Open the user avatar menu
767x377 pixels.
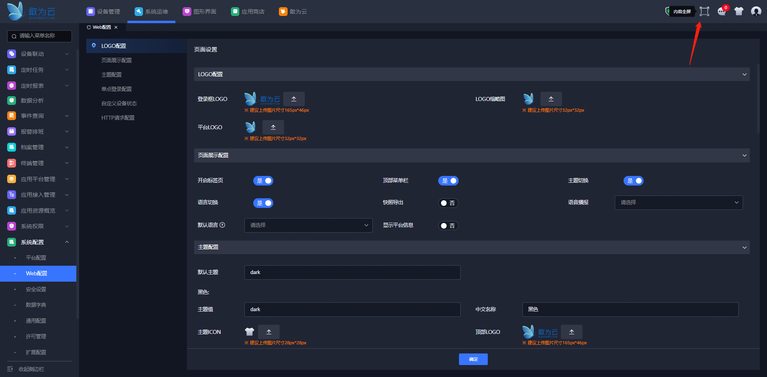click(x=756, y=12)
